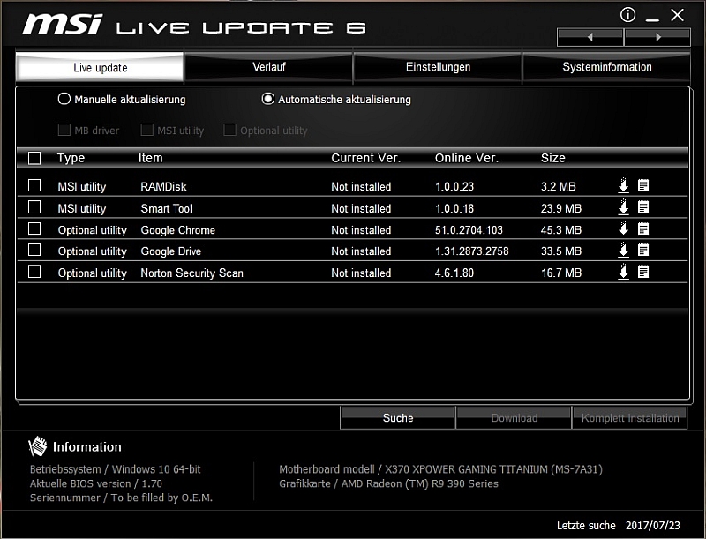The width and height of the screenshot is (706, 539).
Task: Toggle the Optional utility filter checkbox
Action: tap(229, 130)
